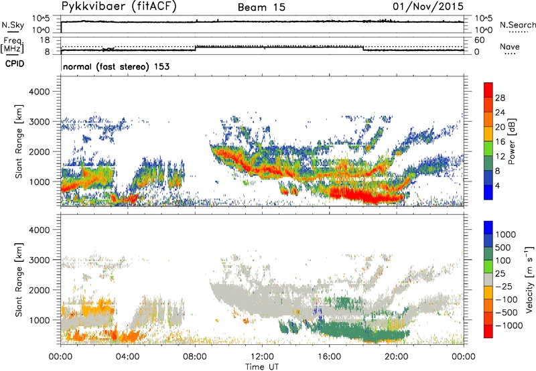Image resolution: width=536 pixels, height=371 pixels.
Task: Click the 12:00 time axis label
Action: pyautogui.click(x=262, y=357)
